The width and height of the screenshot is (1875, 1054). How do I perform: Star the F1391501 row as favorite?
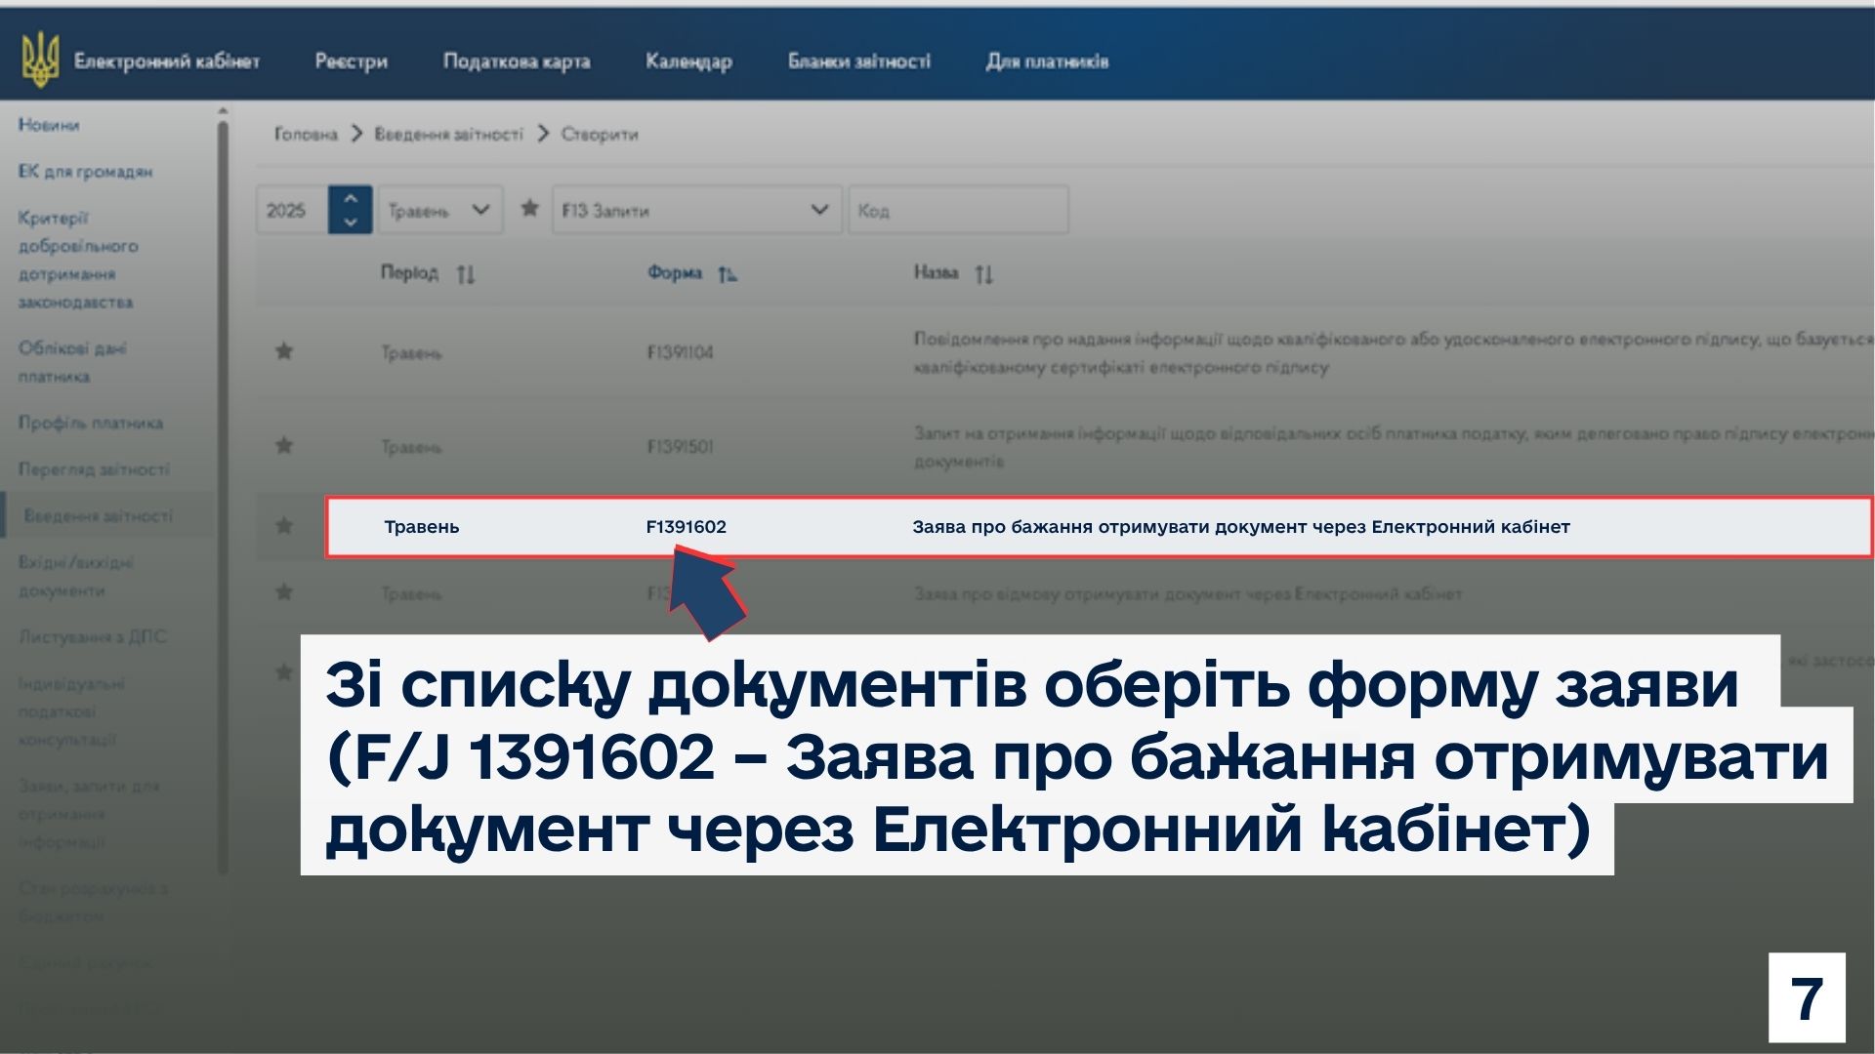284,445
